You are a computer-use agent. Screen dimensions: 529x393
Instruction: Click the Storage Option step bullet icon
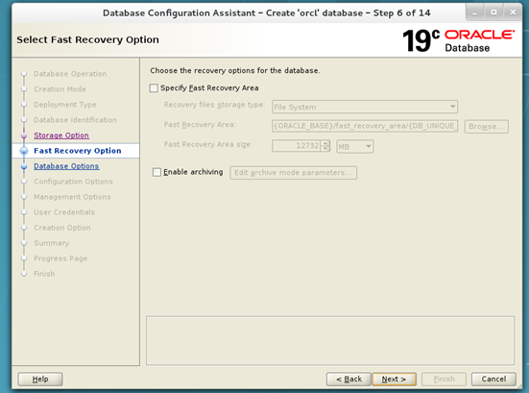tap(24, 135)
